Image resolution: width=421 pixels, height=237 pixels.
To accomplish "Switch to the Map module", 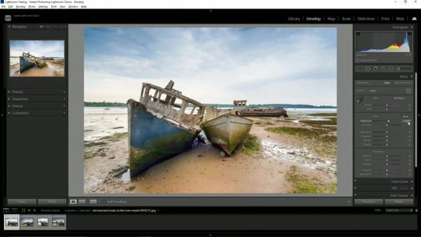I will click(331, 19).
